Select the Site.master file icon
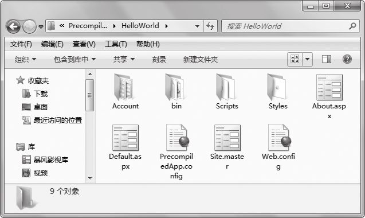 227,138
